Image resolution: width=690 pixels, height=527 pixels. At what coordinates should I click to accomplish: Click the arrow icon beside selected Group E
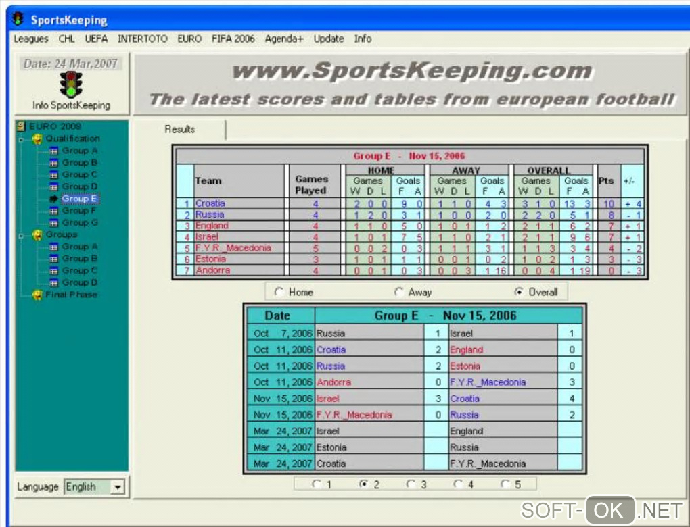53,199
